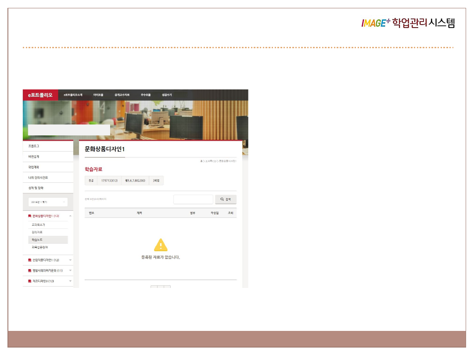This screenshot has width=474, height=355.
Task: Click book icon beside 문화상품디자인1 (12)
Action: 30,216
